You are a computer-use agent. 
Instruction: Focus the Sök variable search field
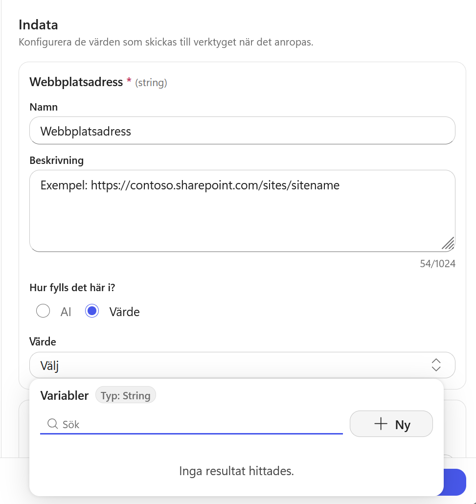click(192, 424)
